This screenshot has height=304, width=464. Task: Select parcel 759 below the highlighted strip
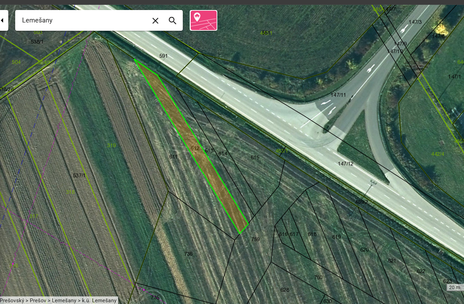pyautogui.click(x=256, y=239)
